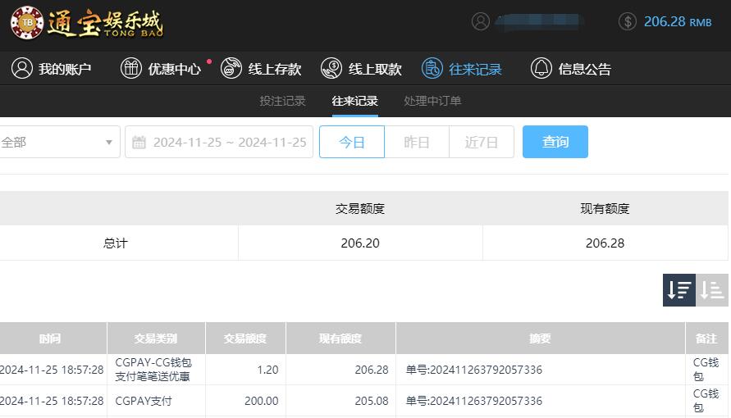This screenshot has width=731, height=418.
Task: Click total 交易额度 value 206.20
Action: click(x=360, y=243)
